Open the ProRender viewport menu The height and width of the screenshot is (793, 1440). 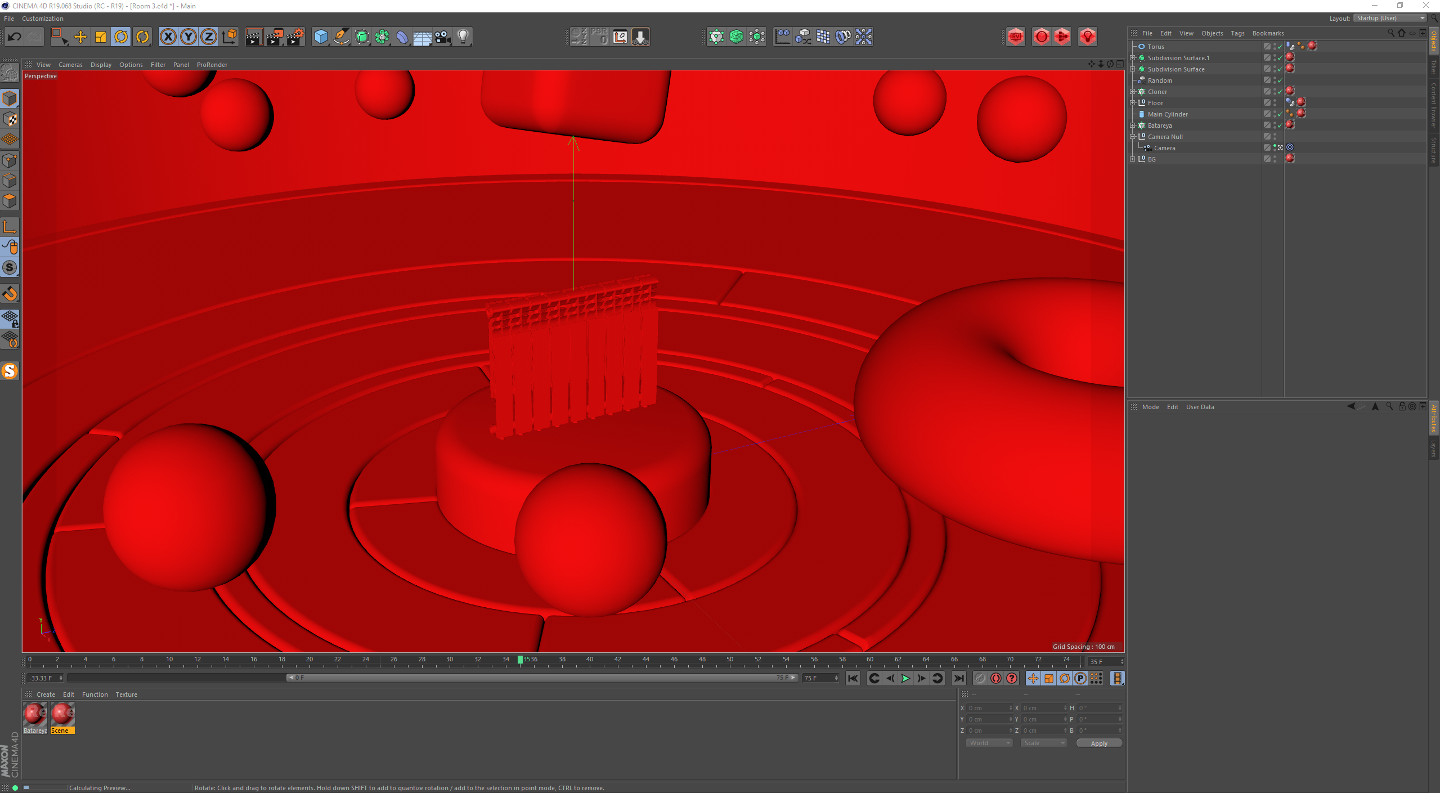pyautogui.click(x=212, y=65)
